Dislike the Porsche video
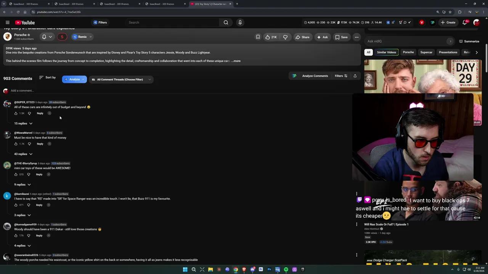 tap(285, 37)
